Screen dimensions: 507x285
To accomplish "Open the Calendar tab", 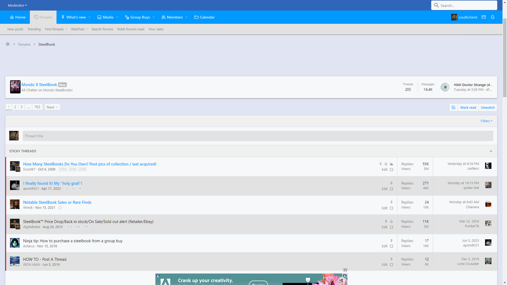I will (204, 17).
